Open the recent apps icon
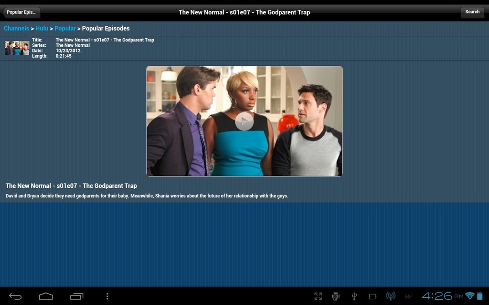489x305 pixels. coord(77,296)
